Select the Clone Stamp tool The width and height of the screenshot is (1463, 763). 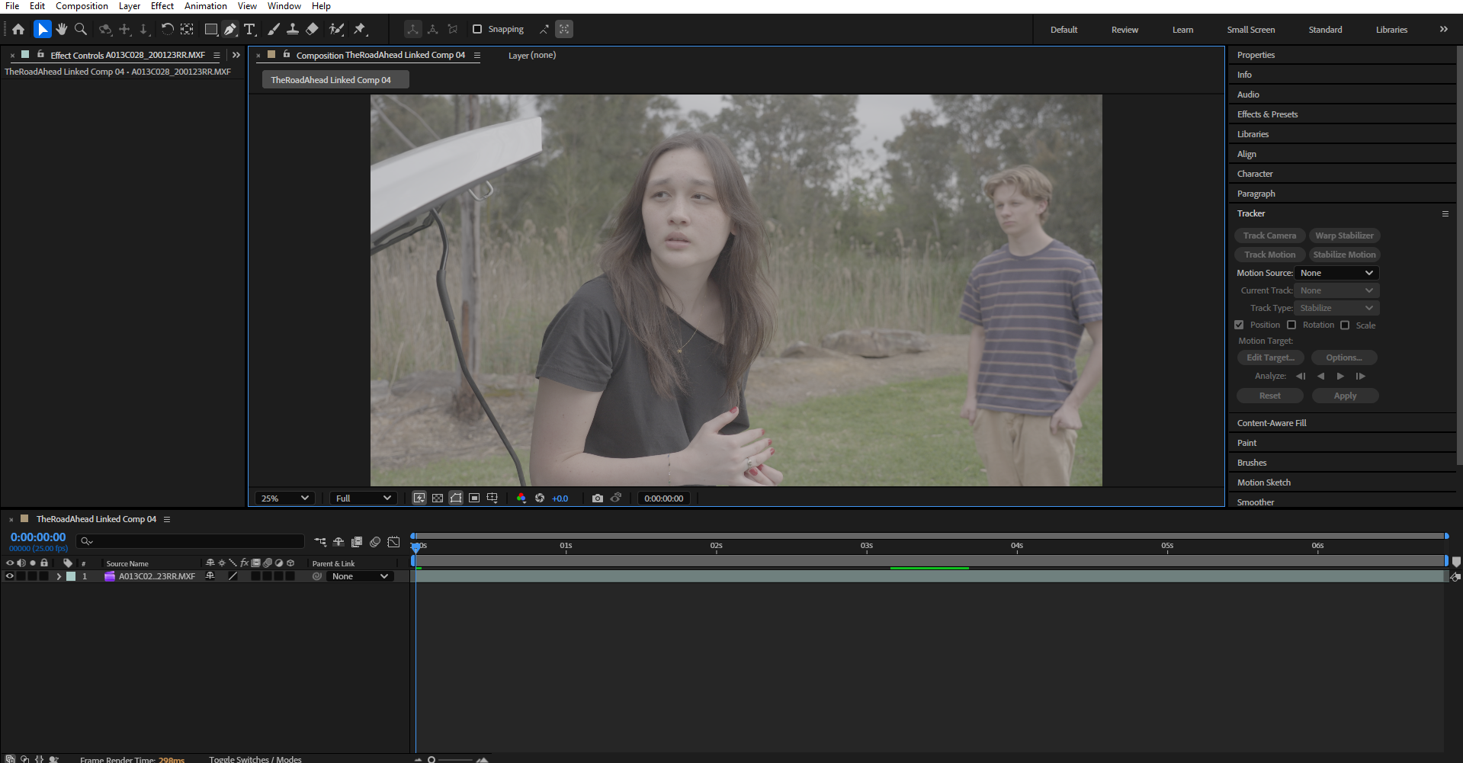point(293,29)
